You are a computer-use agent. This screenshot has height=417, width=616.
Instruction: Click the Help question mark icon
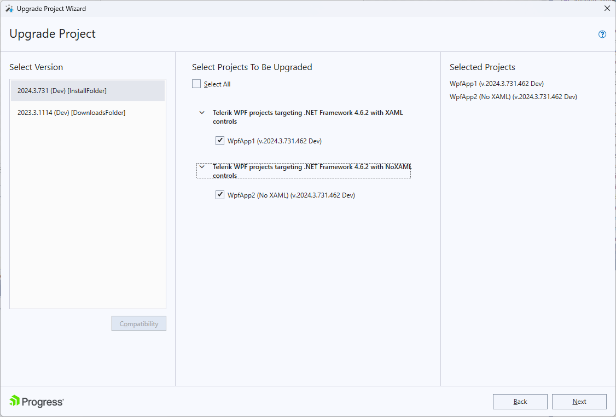pos(602,34)
